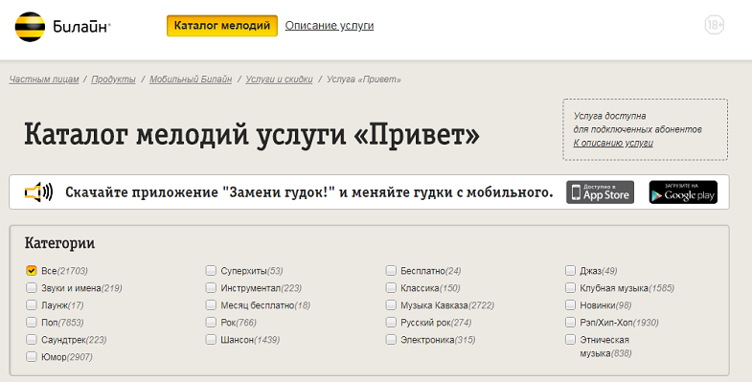Check the "Классика" category checkbox
Viewport: 752px width, 382px height.
(391, 287)
